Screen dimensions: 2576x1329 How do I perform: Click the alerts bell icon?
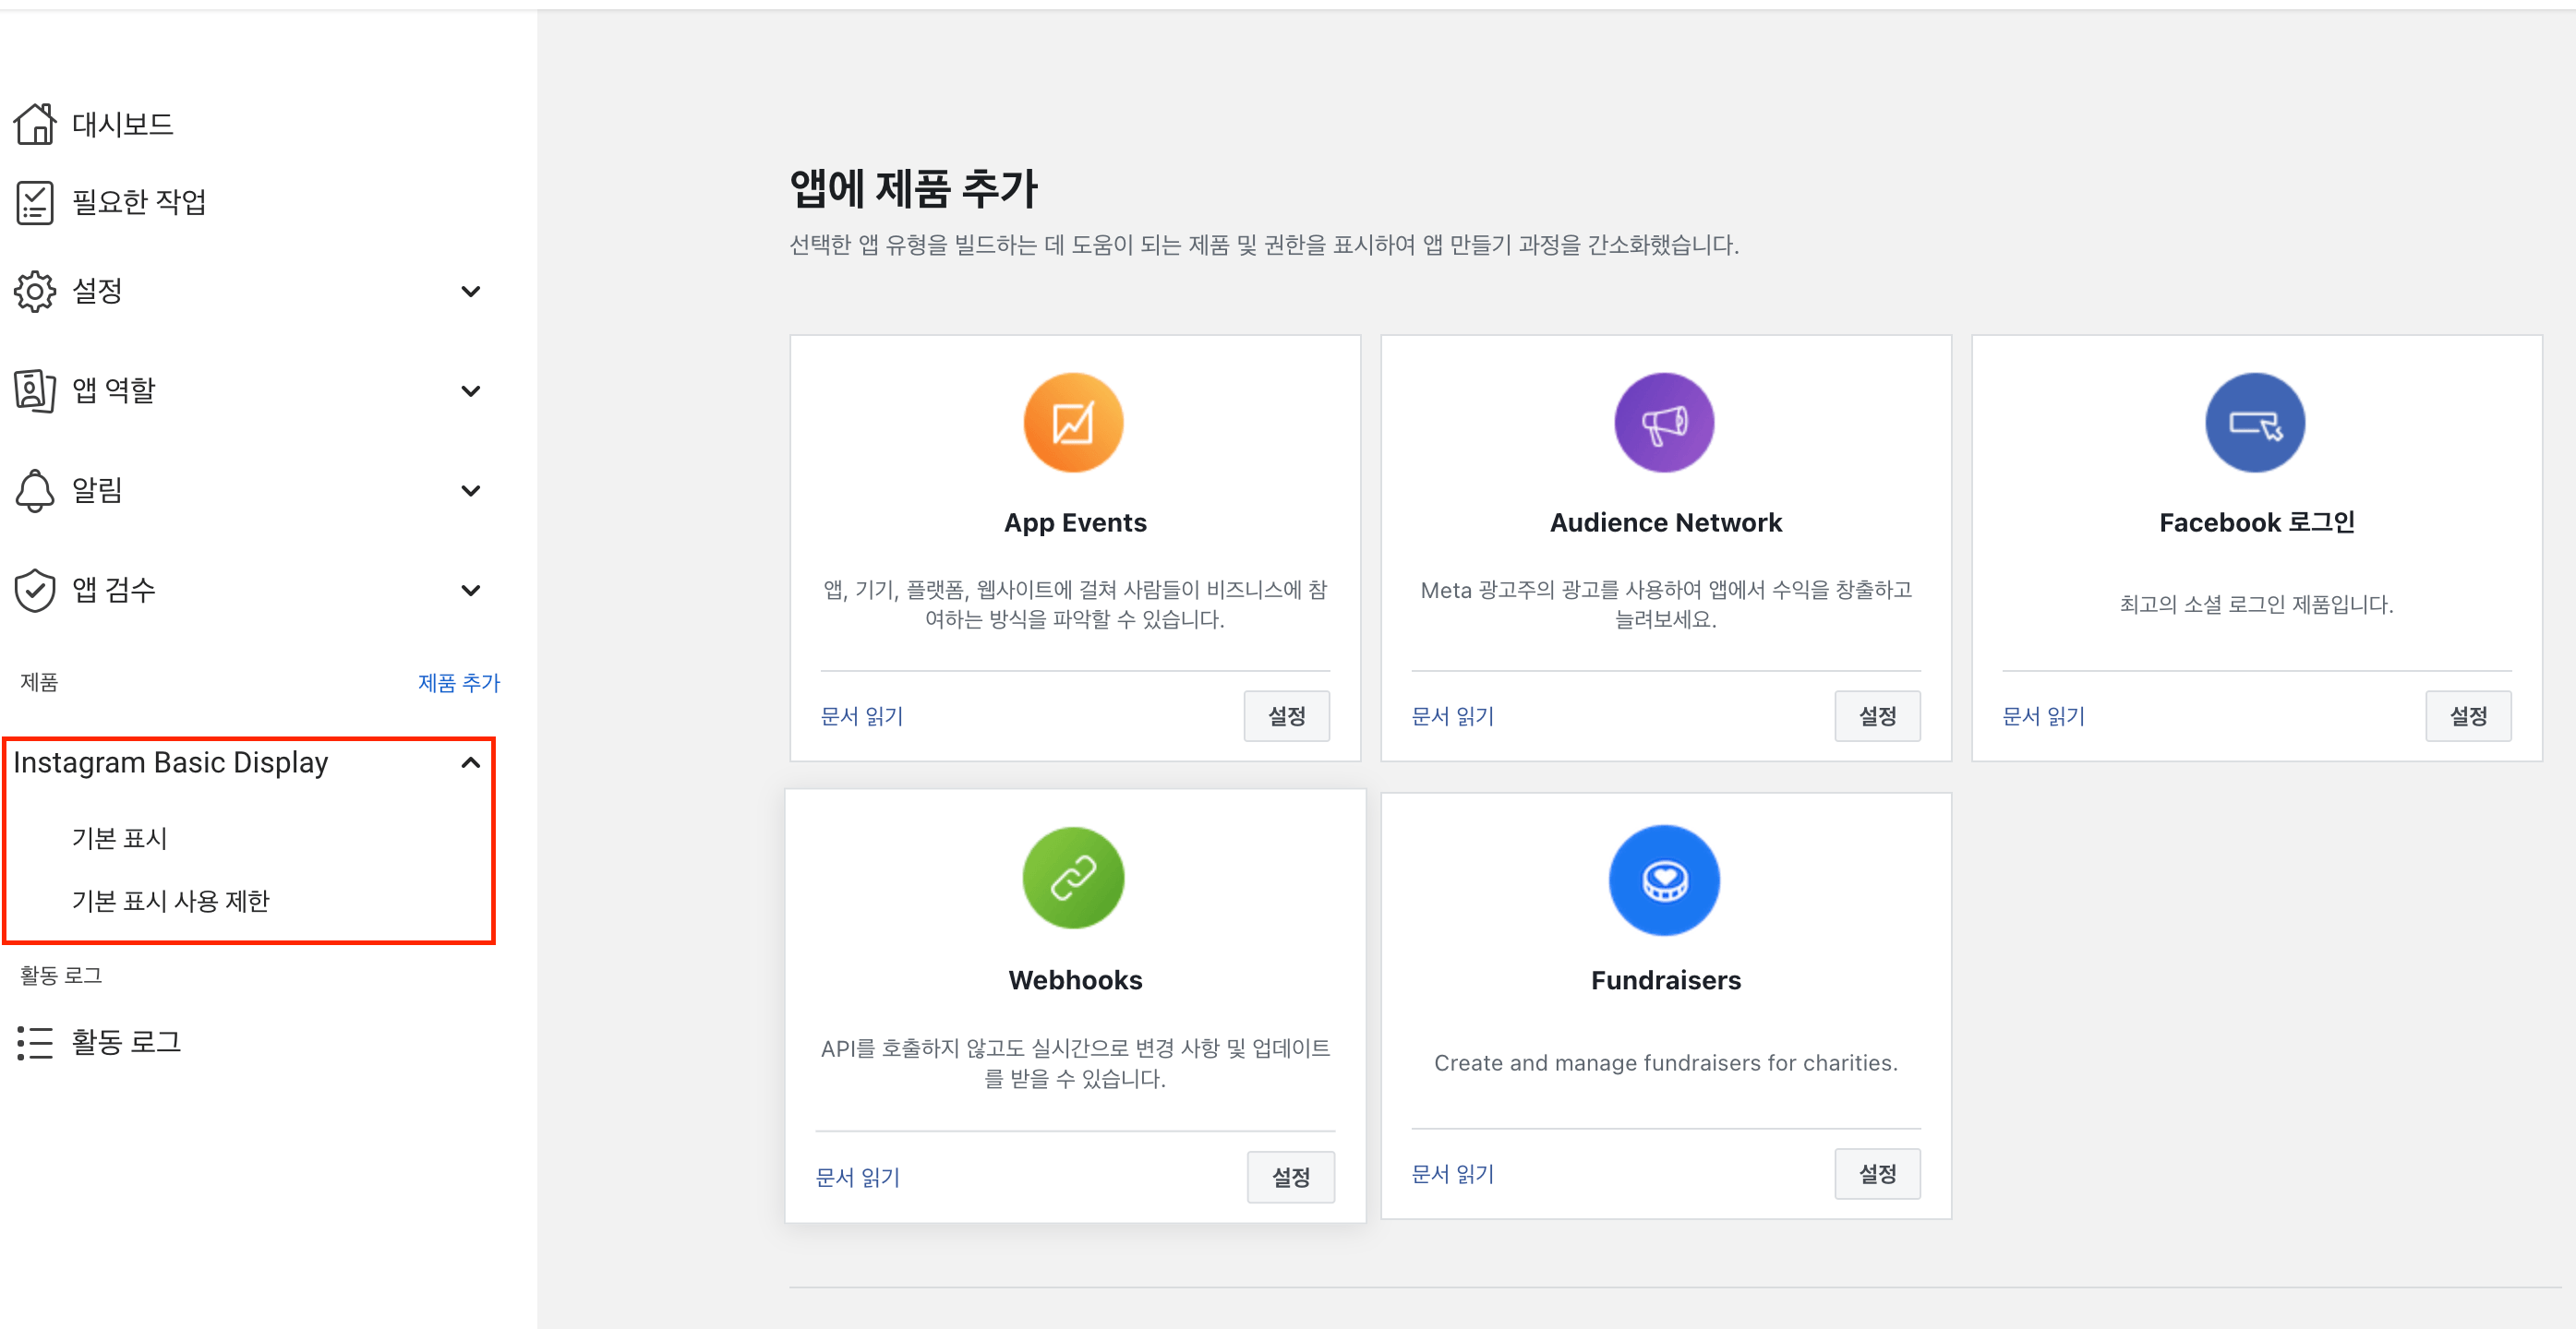[x=35, y=490]
